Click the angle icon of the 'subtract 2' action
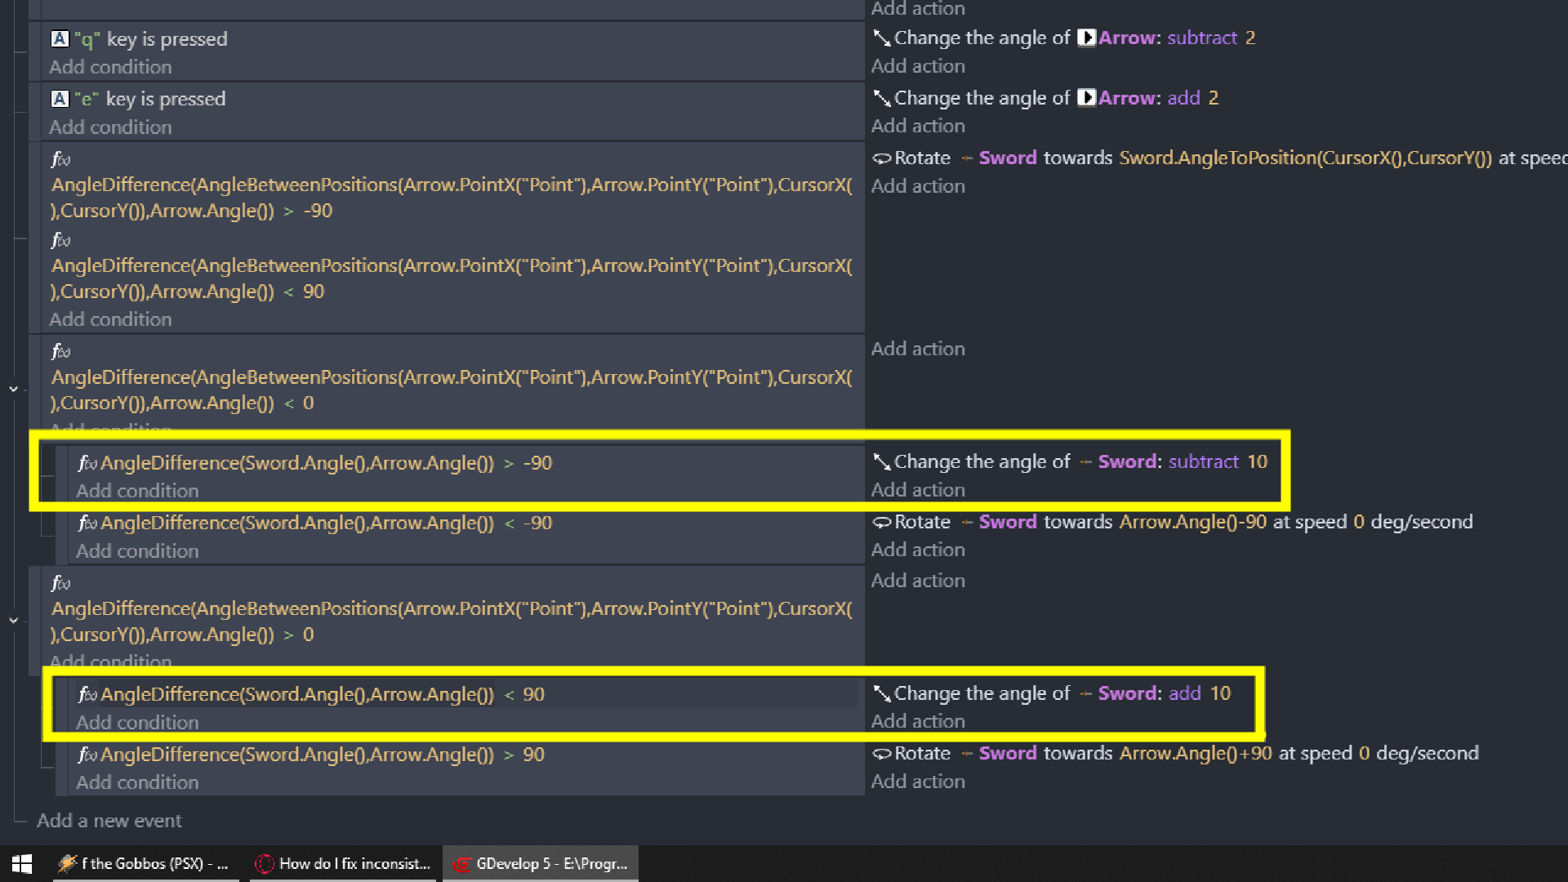Image resolution: width=1568 pixels, height=882 pixels. pyautogui.click(x=881, y=38)
